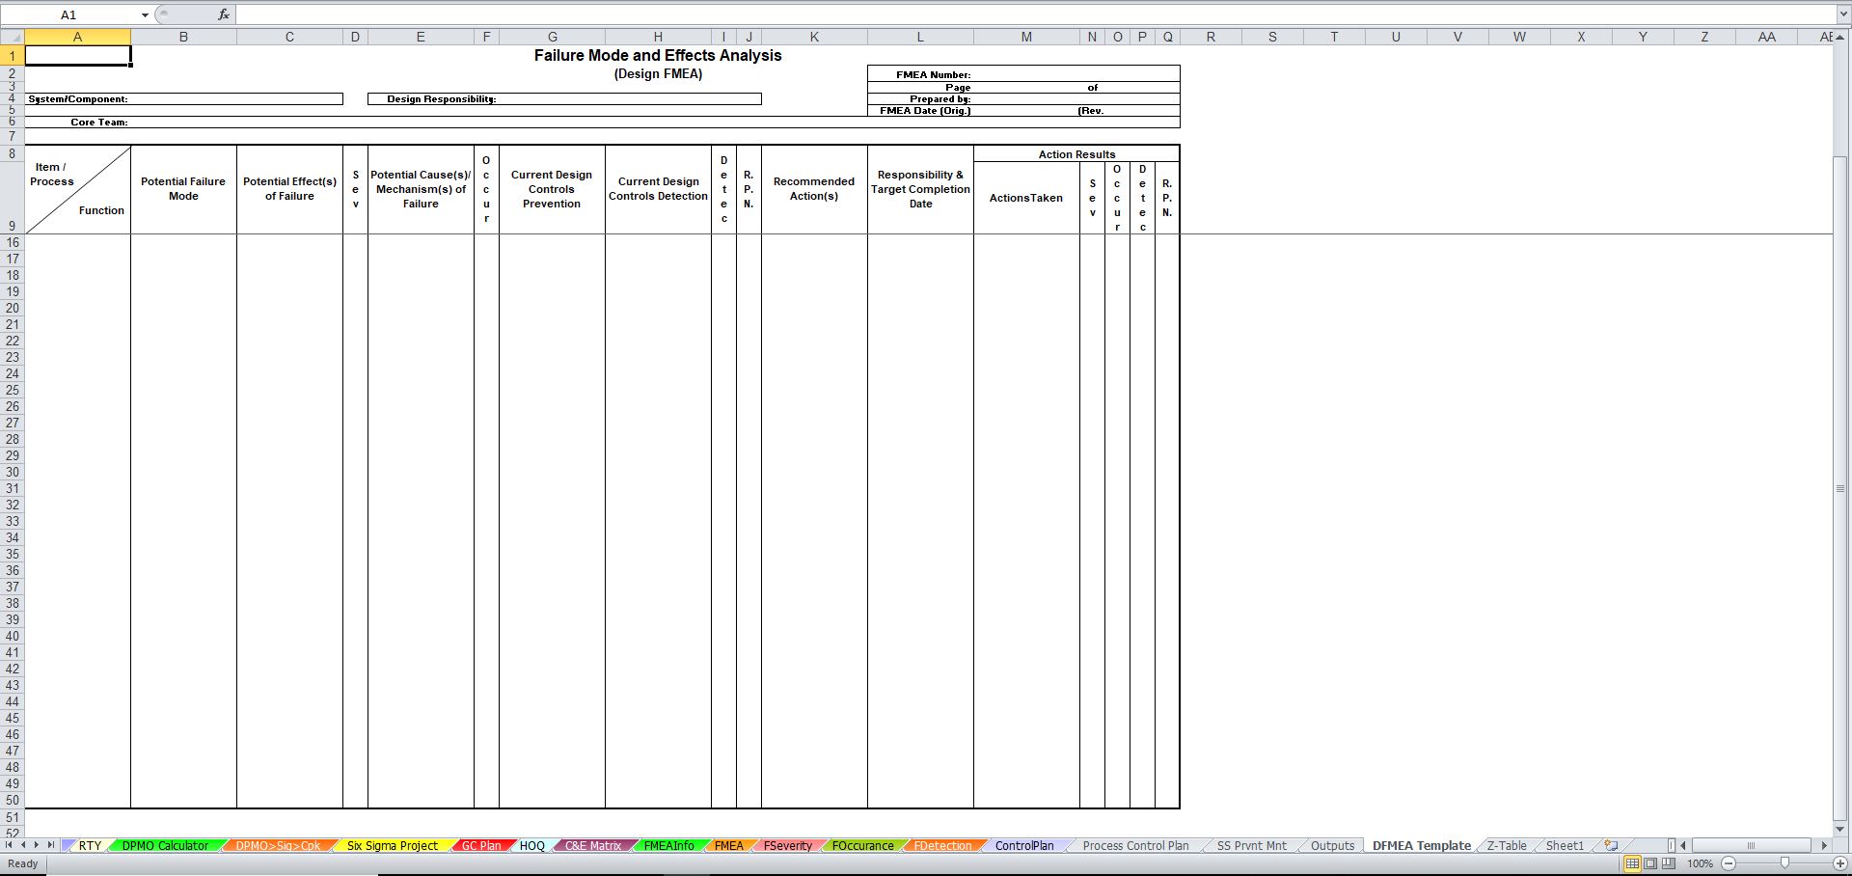Viewport: 1852px width, 876px height.
Task: Zoom out using the minus button
Action: (1729, 863)
